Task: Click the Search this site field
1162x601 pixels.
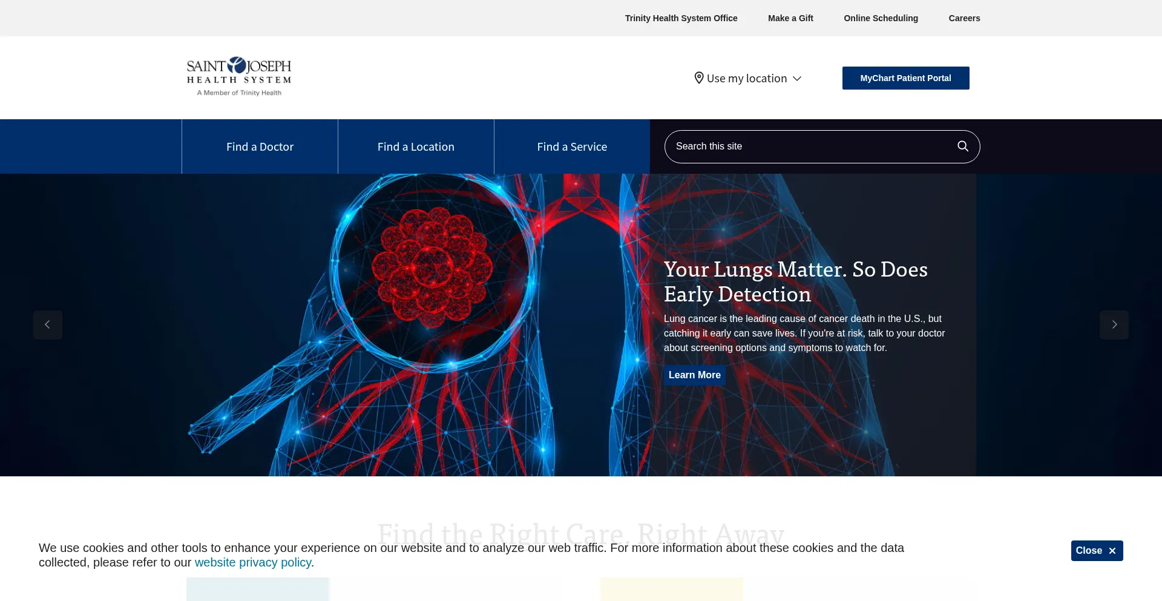Action: (x=811, y=146)
